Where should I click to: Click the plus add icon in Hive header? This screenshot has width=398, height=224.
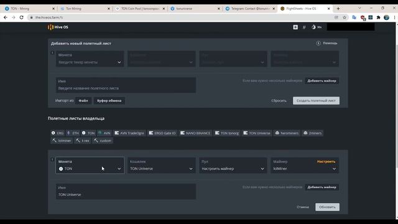click(x=295, y=27)
